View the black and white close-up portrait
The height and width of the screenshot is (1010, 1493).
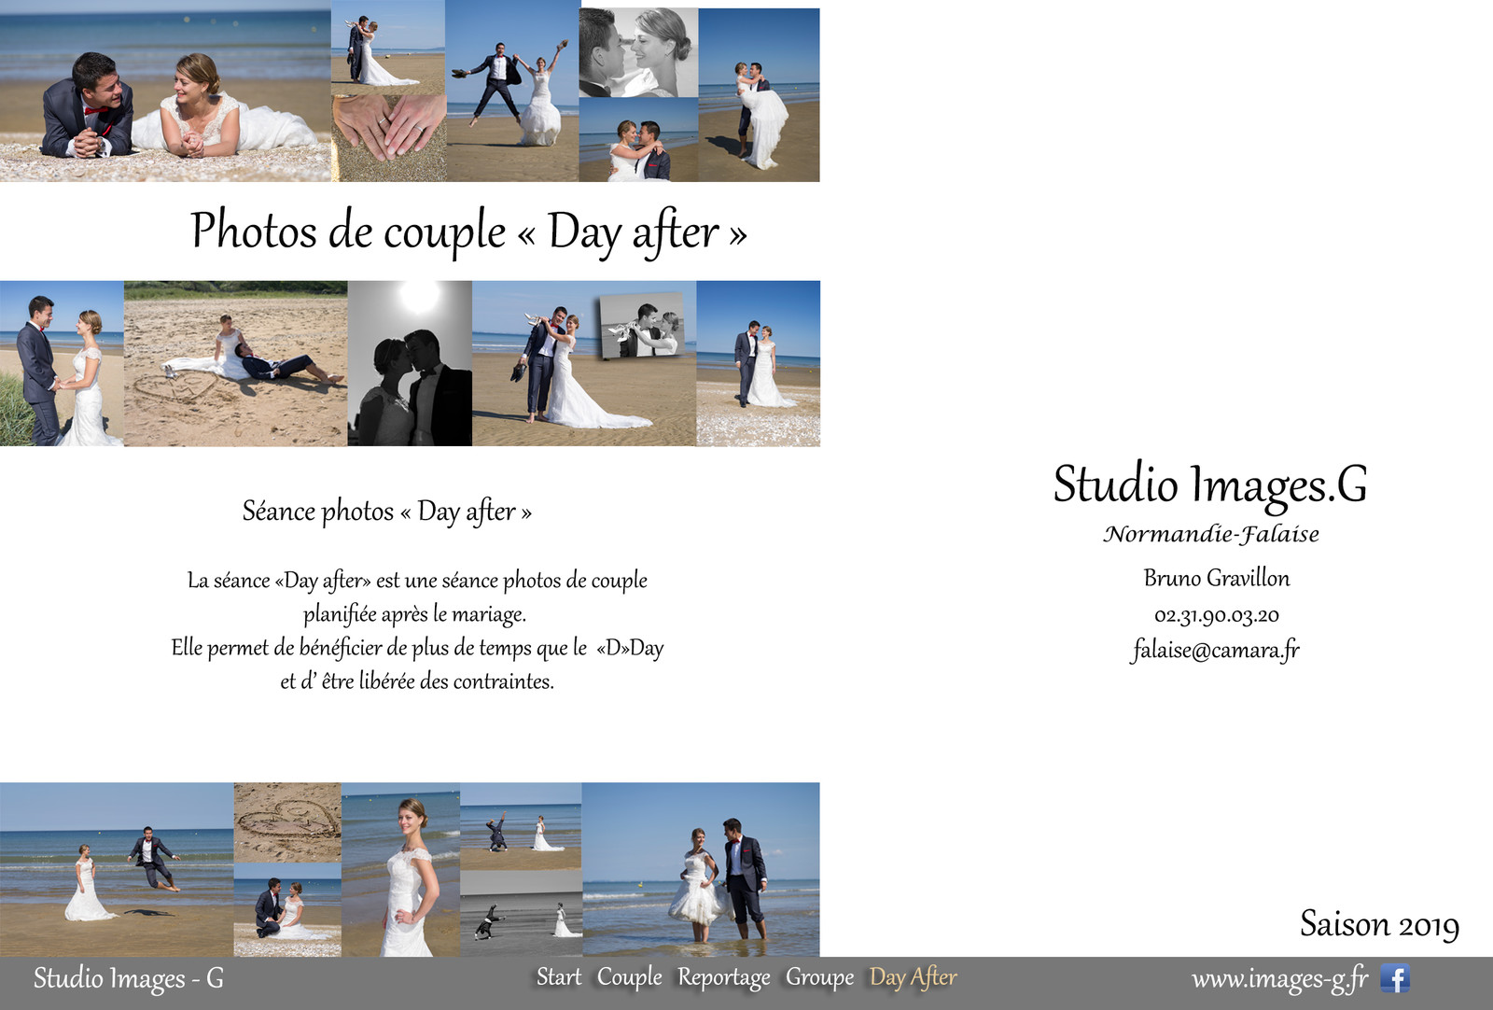tap(638, 52)
